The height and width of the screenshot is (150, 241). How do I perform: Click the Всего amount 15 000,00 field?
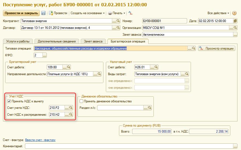click(x=152, y=131)
